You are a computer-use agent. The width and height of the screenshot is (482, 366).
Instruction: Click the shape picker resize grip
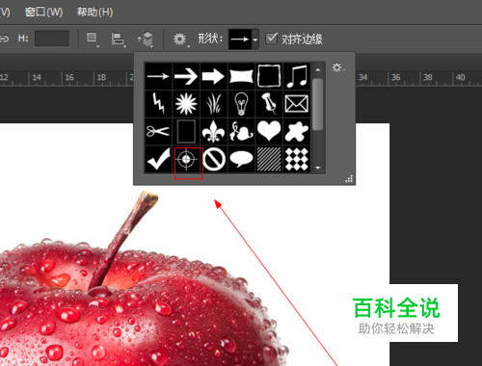coord(349,179)
